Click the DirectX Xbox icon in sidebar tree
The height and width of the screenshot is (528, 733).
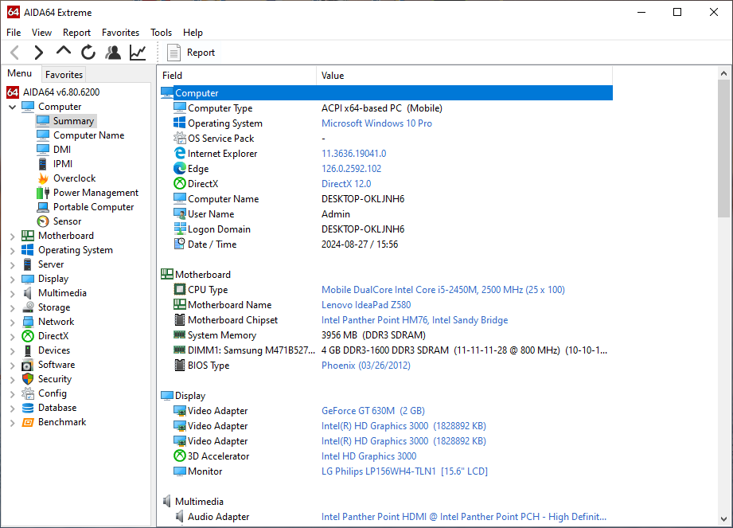[x=28, y=336]
